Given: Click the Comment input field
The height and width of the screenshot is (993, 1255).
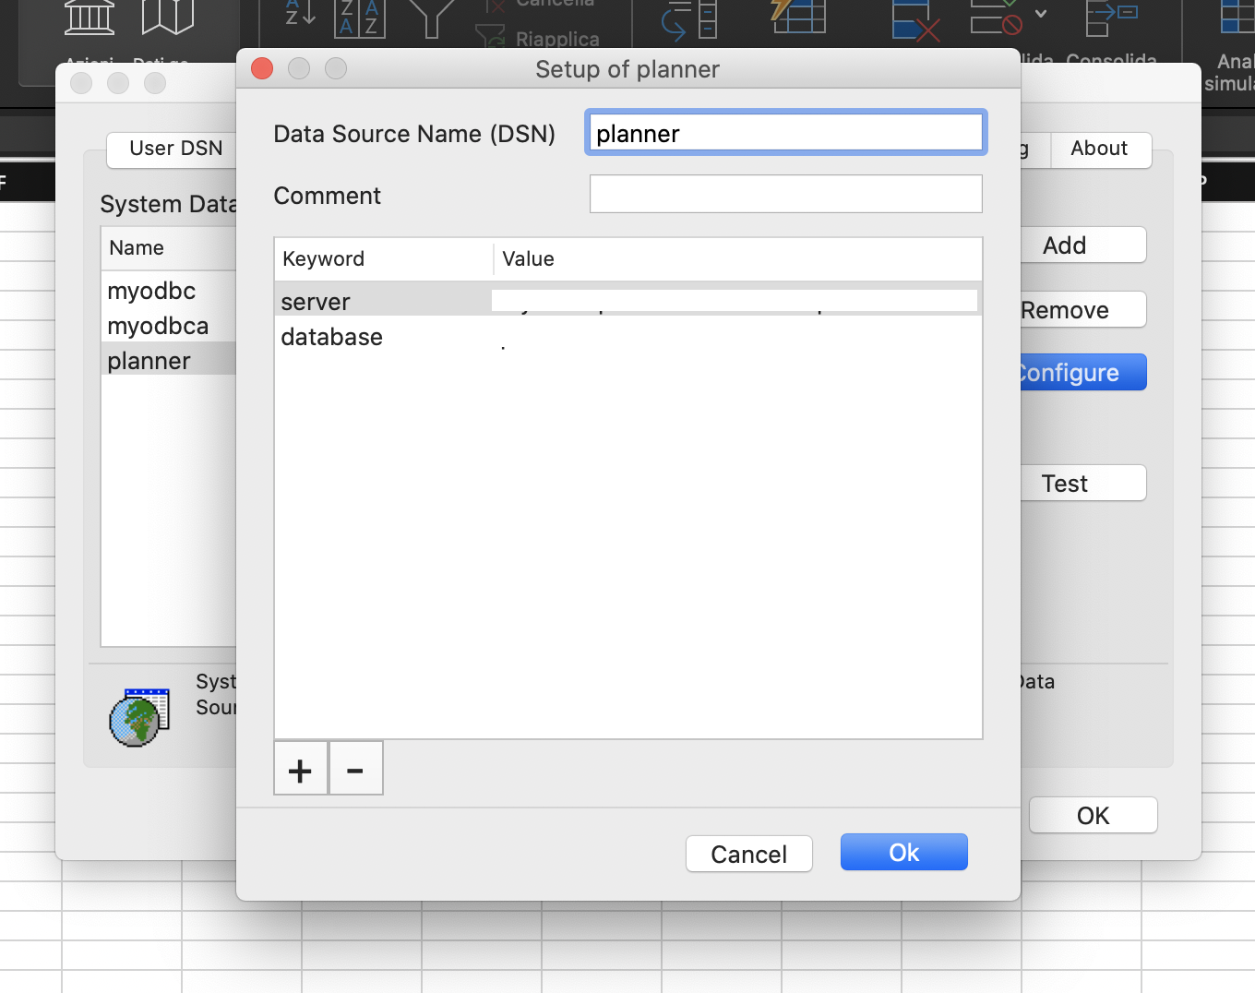Looking at the screenshot, I should click(x=786, y=194).
